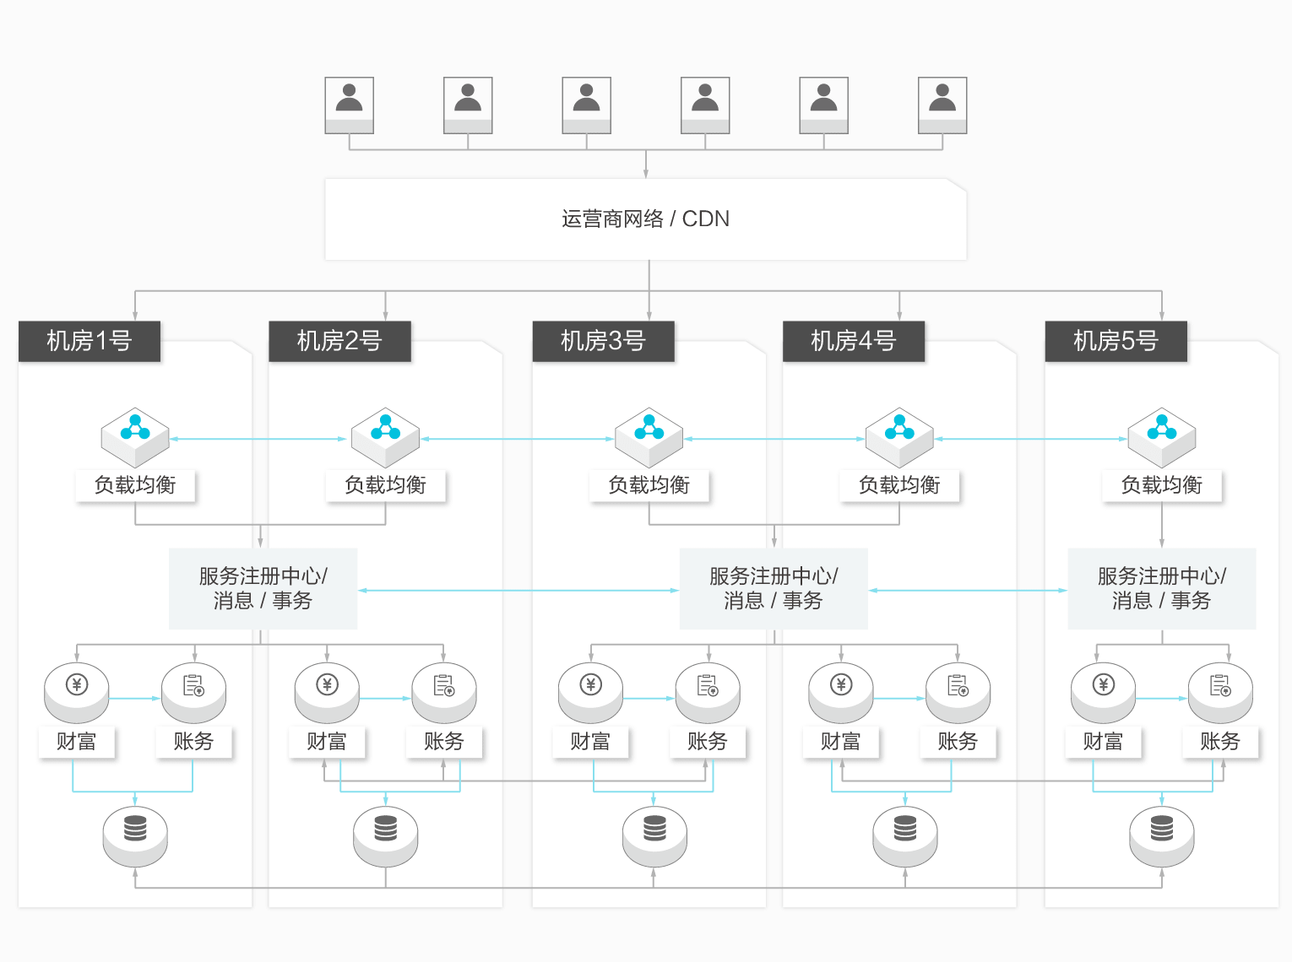Screen dimensions: 1292x962
Task: Select the 账务 label in 机房4号
Action: [958, 742]
